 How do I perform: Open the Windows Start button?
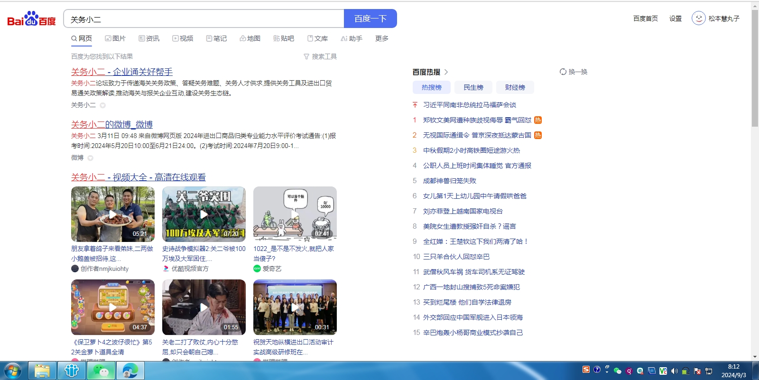pos(12,371)
